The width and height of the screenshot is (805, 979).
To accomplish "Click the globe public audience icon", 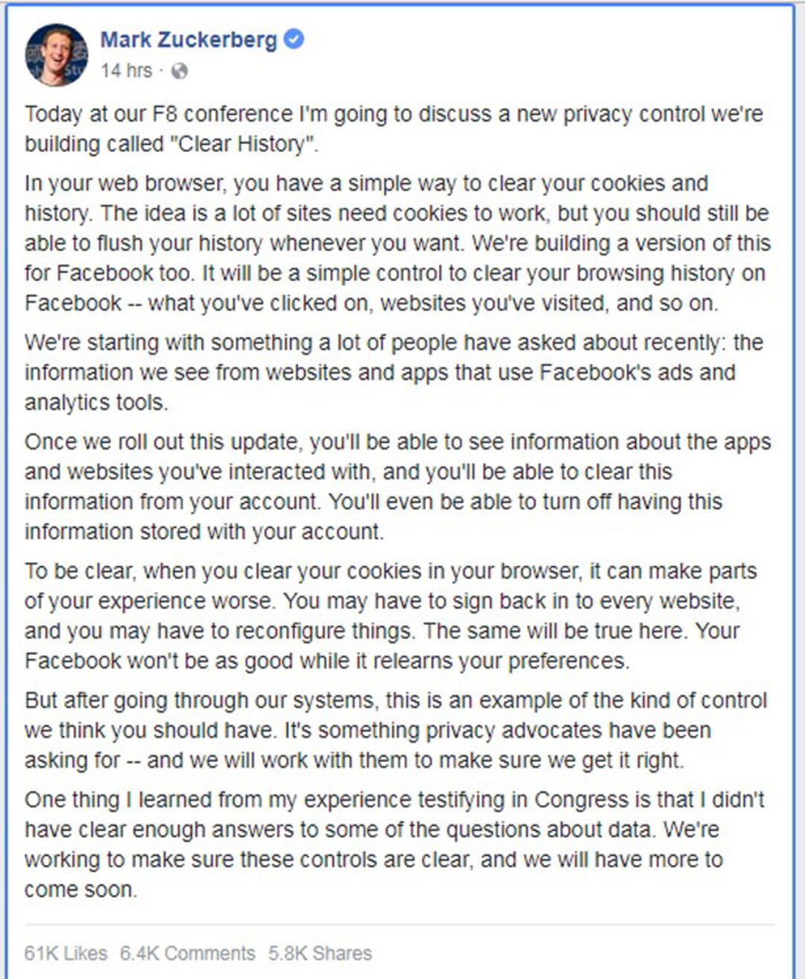I will point(180,71).
